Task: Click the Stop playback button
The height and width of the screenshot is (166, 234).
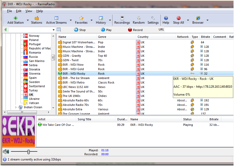Action: [x=80, y=30]
